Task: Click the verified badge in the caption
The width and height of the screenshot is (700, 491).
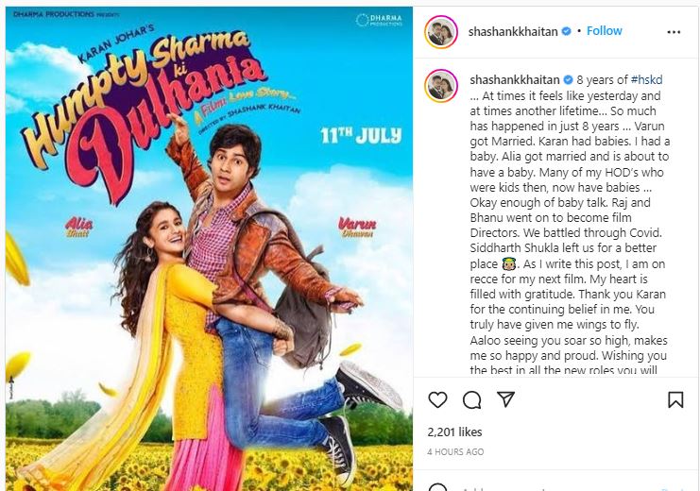Action: [x=568, y=80]
